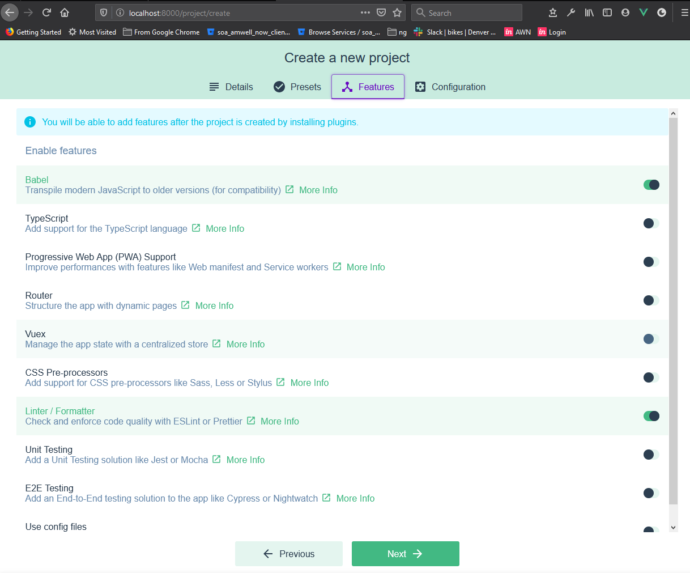Open More Info link for Unit Testing
Image resolution: width=690 pixels, height=573 pixels.
tap(245, 460)
